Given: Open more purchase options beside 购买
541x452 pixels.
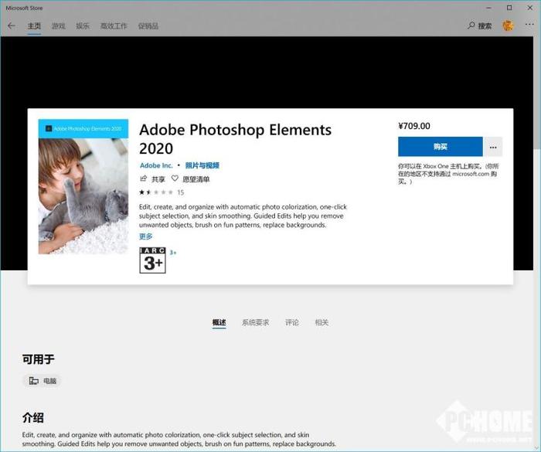Looking at the screenshot, I should click(493, 147).
